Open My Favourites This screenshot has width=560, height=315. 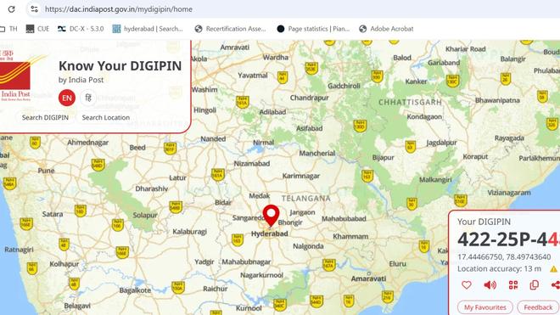485,307
